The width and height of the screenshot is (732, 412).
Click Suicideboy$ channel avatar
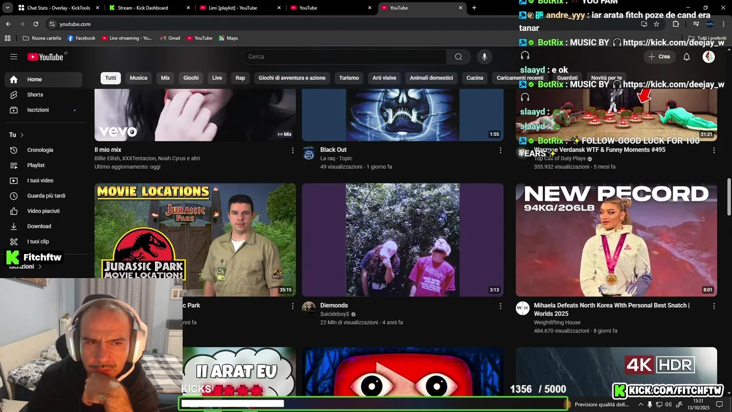coord(309,308)
